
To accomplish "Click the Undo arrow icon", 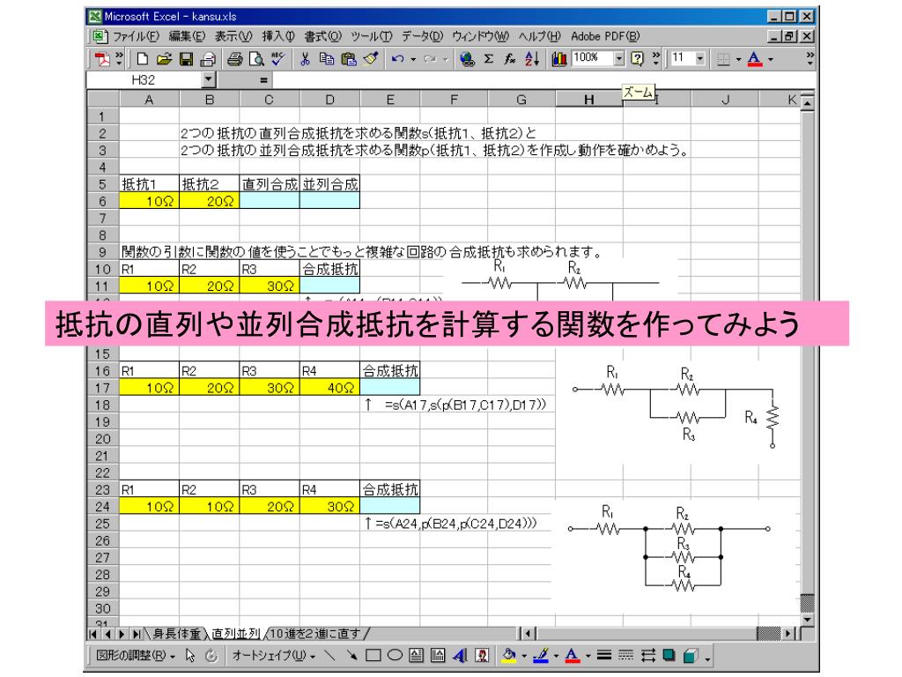I will 397,59.
